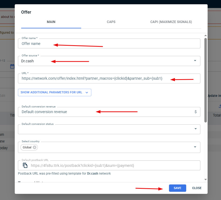
Task: Open the Offer source dropdown arrow
Action: 195,61
